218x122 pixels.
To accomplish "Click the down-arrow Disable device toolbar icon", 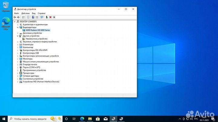I will (54, 17).
